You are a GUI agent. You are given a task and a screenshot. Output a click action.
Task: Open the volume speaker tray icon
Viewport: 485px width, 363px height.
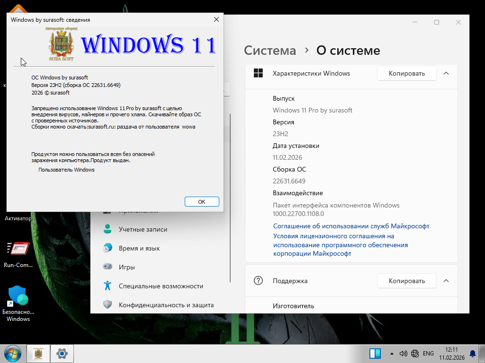[x=403, y=354]
